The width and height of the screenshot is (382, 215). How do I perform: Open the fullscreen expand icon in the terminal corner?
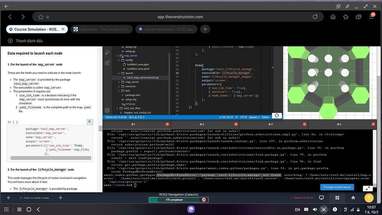(x=367, y=188)
